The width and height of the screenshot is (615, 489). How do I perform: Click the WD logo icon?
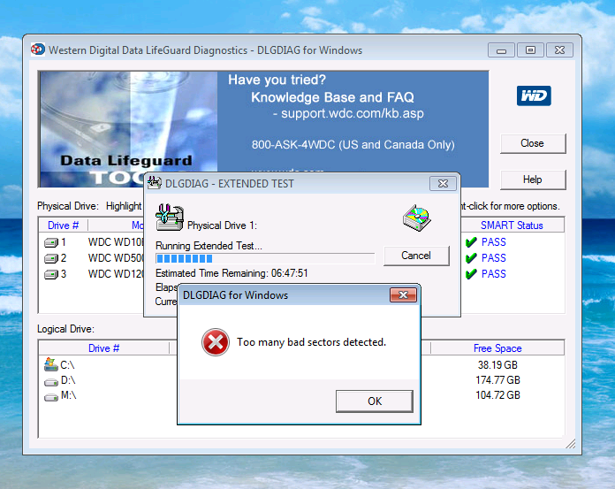pos(532,95)
